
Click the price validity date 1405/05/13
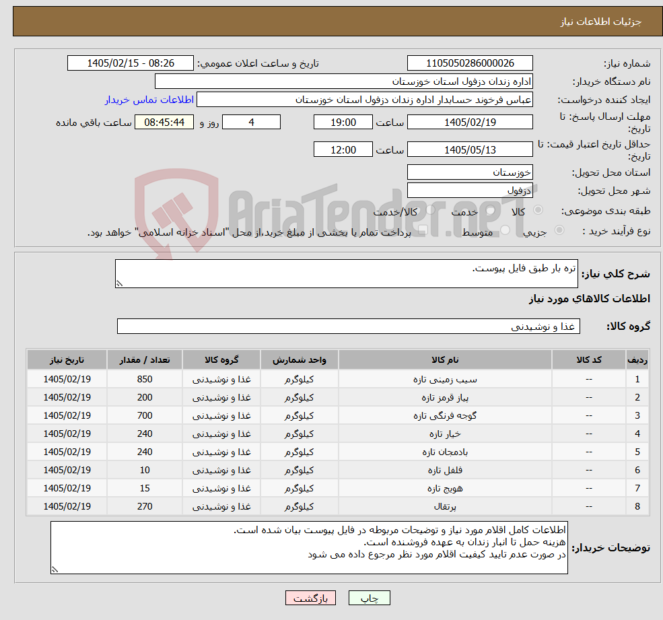point(470,149)
